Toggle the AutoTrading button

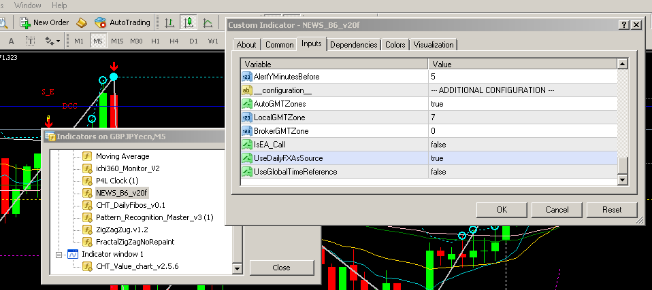pos(123,22)
